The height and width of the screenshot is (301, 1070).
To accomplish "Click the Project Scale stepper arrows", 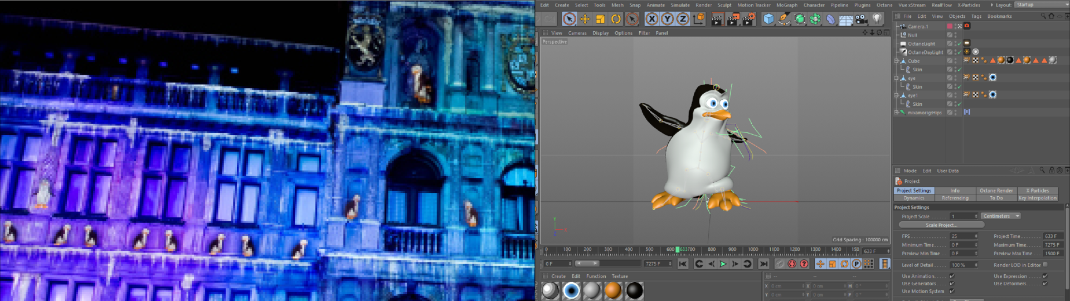I will pyautogui.click(x=976, y=216).
